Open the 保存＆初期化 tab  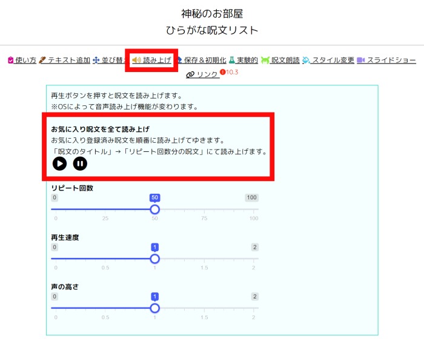point(205,61)
